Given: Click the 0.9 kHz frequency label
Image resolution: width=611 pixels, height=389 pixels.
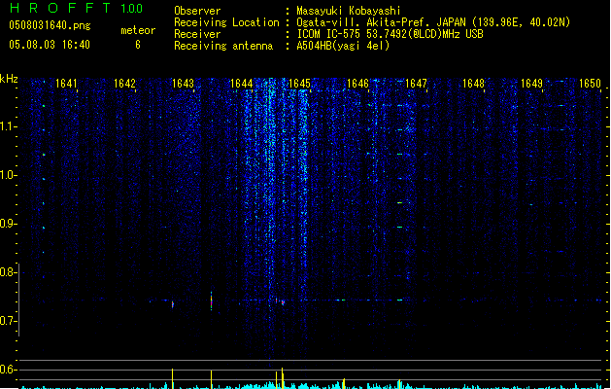Looking at the screenshot, I should click(x=8, y=224).
